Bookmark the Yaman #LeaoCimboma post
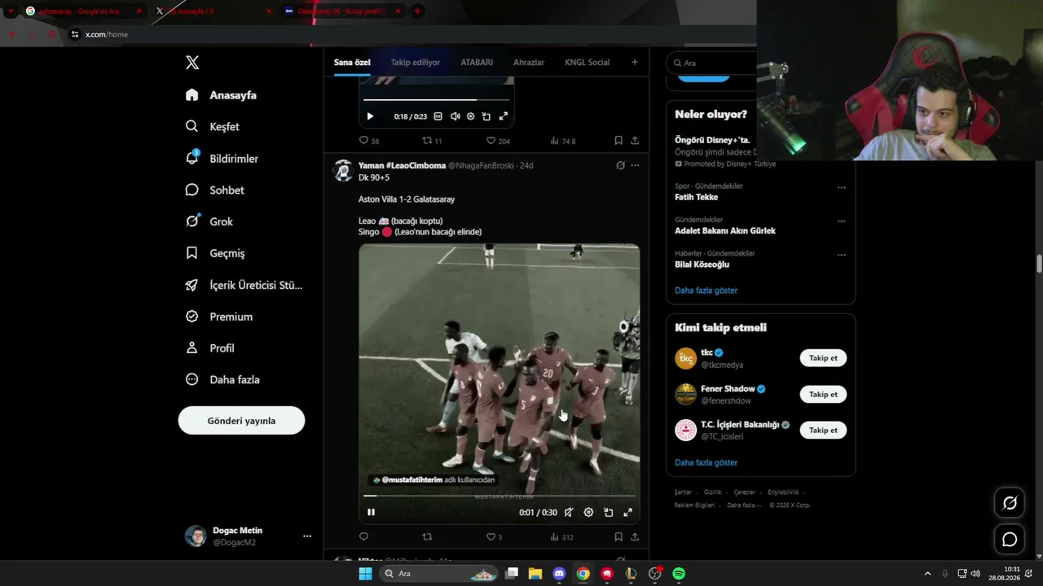 618,536
